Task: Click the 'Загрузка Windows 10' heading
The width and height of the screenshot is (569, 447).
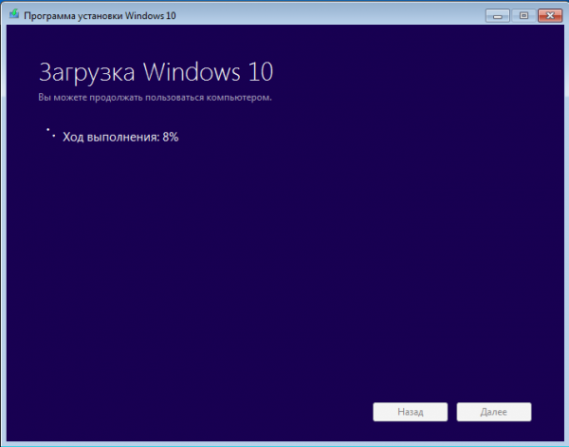Action: pyautogui.click(x=156, y=72)
